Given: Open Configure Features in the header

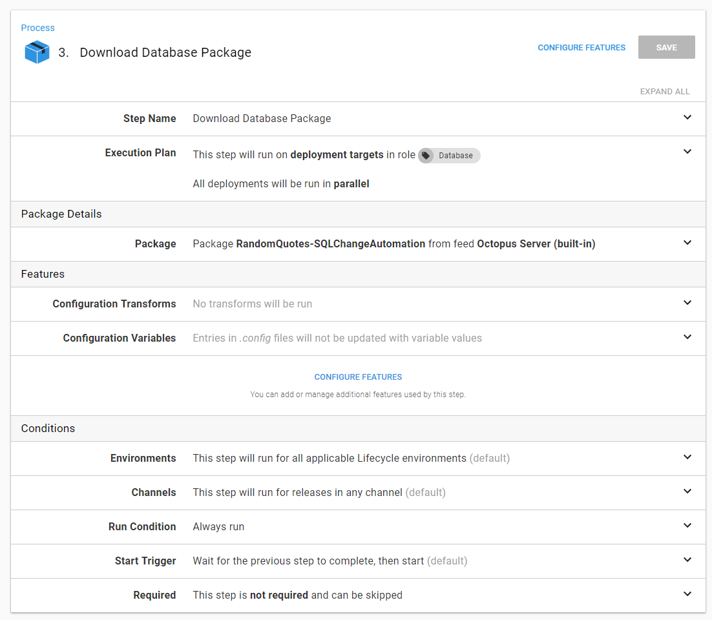Looking at the screenshot, I should (x=581, y=48).
